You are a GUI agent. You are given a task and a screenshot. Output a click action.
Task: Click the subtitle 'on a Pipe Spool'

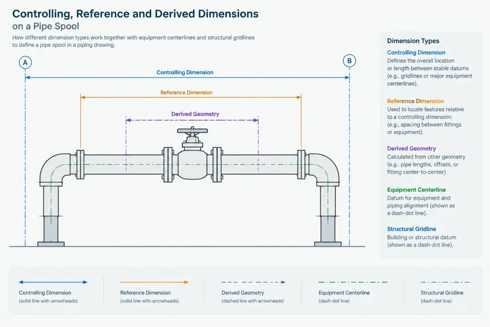pos(45,26)
